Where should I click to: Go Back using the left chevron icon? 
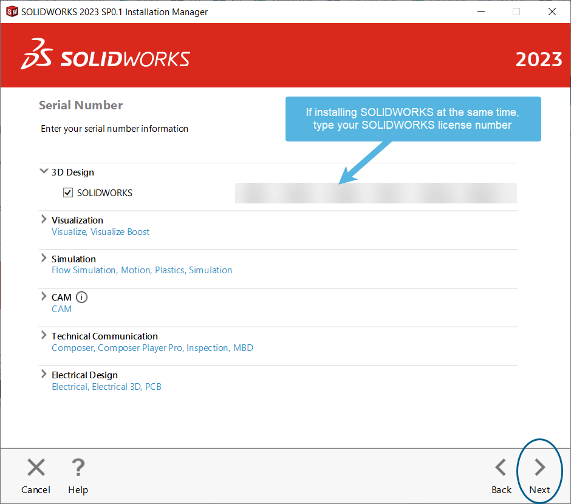point(501,467)
